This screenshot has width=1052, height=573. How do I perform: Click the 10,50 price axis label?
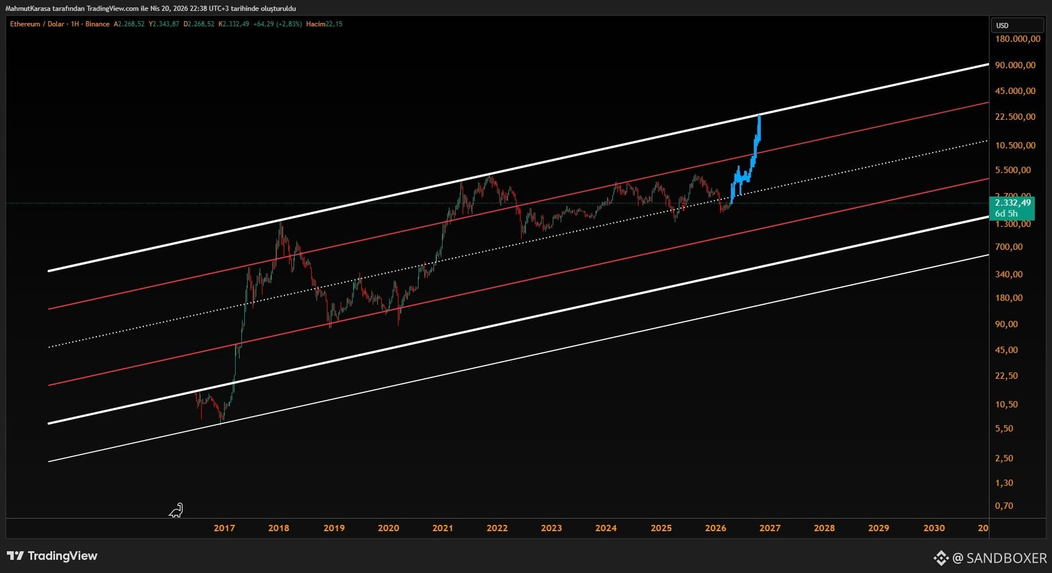click(x=1007, y=404)
